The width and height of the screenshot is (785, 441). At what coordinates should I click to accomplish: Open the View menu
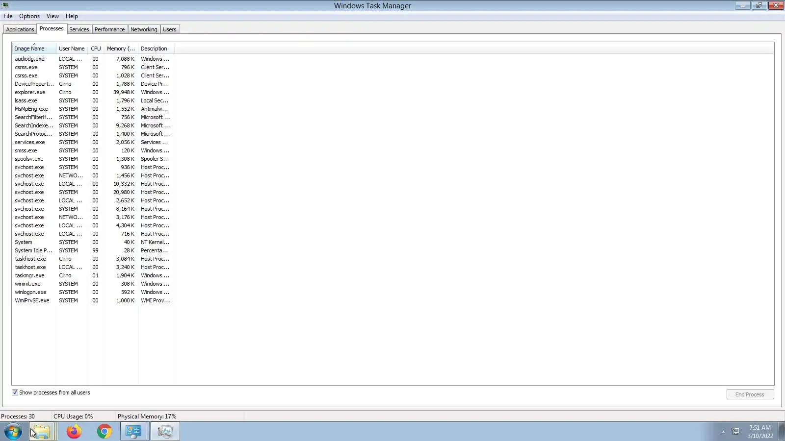tap(52, 16)
